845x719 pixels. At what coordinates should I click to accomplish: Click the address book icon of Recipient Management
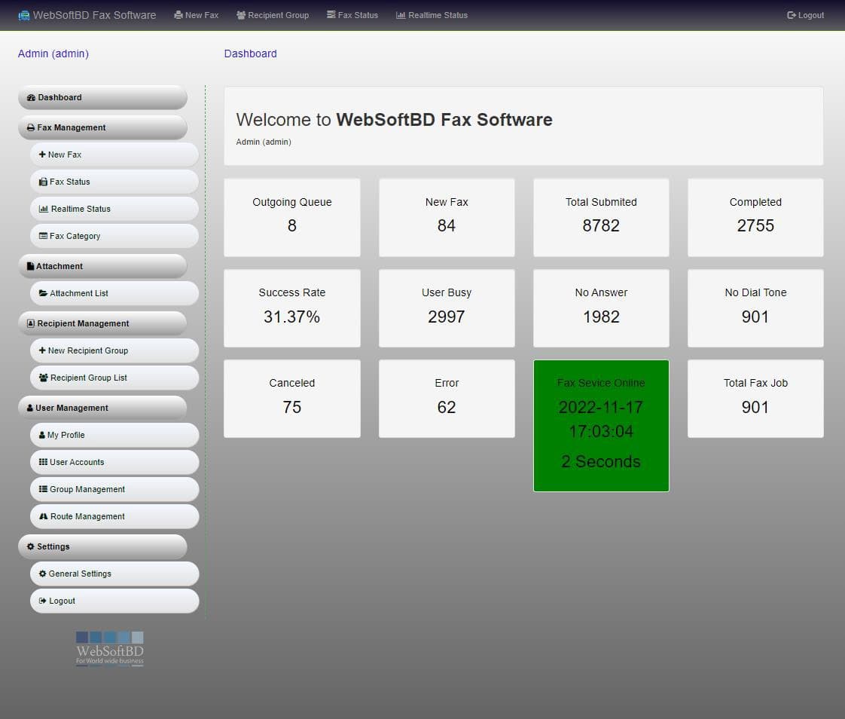[x=31, y=323]
